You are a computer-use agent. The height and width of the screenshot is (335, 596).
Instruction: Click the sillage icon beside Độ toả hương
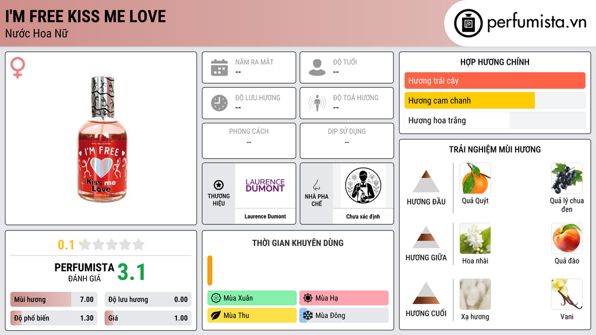click(x=317, y=103)
